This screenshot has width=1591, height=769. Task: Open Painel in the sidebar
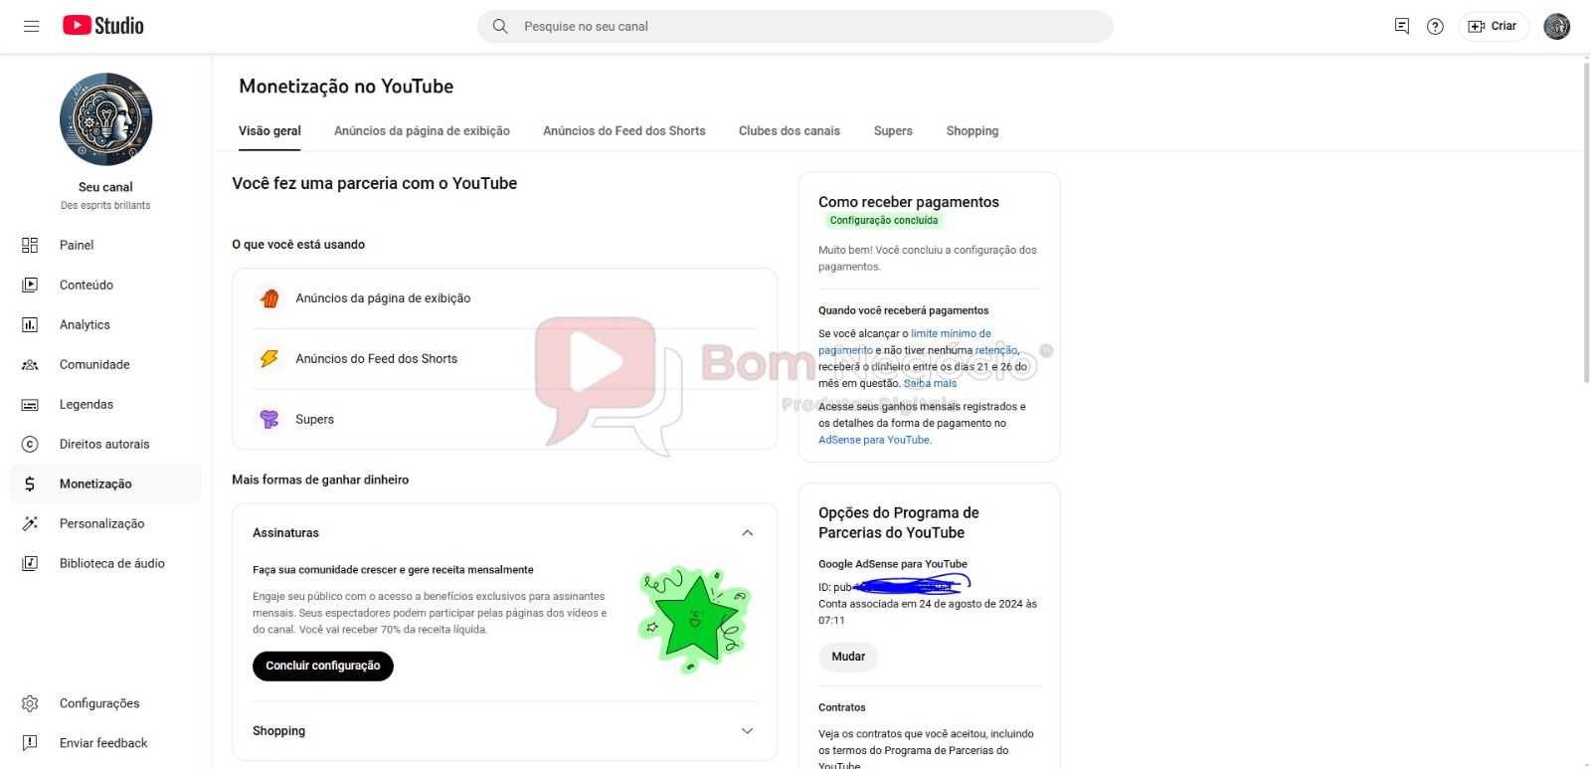pos(105,245)
